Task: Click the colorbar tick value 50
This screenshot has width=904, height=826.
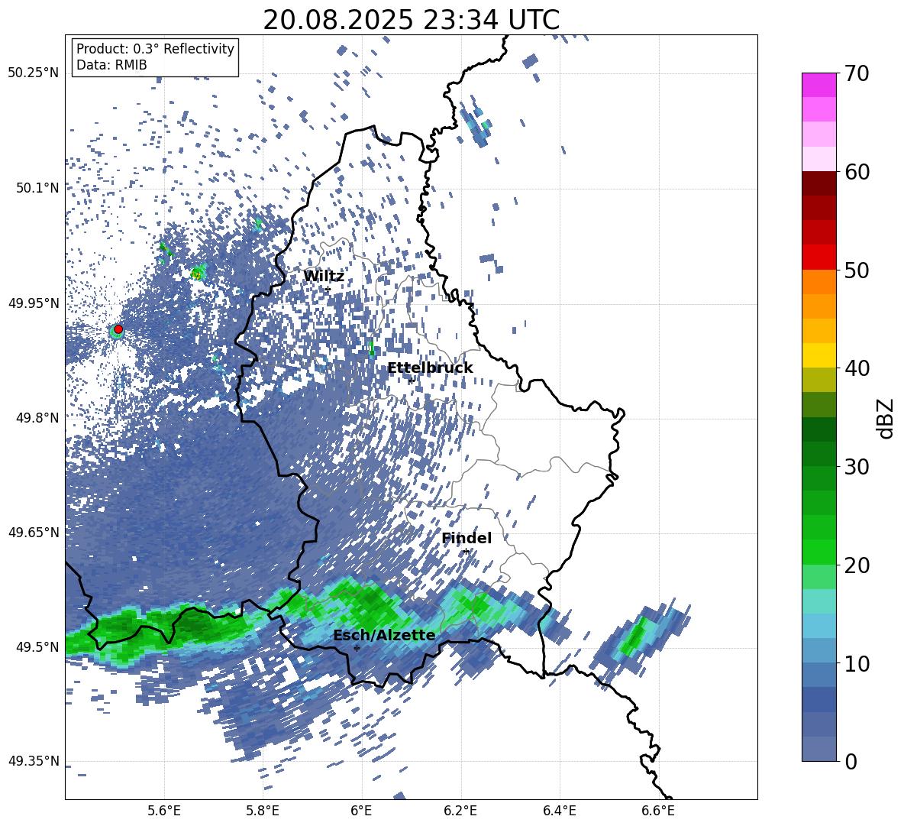Action: [857, 270]
